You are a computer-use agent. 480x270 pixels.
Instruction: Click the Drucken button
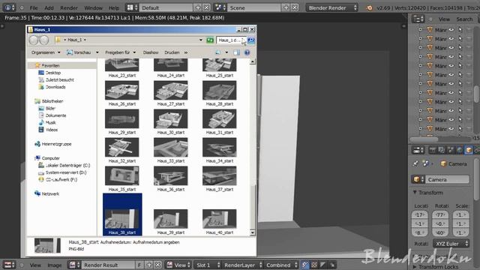click(x=172, y=52)
